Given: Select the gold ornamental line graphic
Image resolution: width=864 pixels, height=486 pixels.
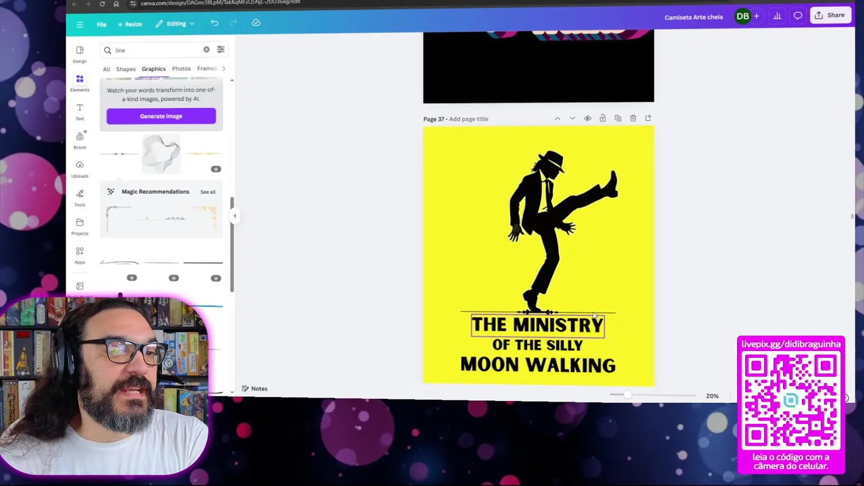Looking at the screenshot, I should 203,154.
